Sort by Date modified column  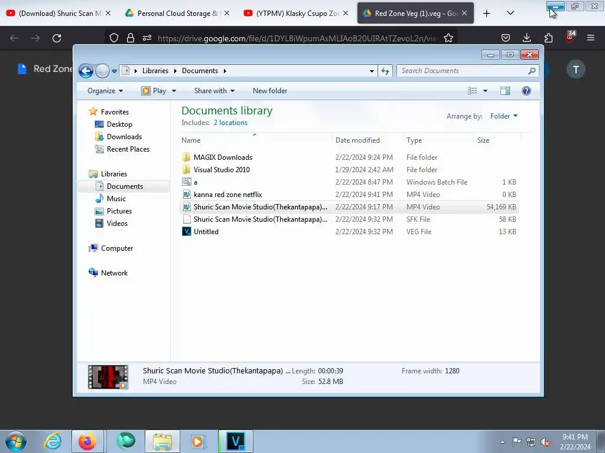(x=367, y=140)
